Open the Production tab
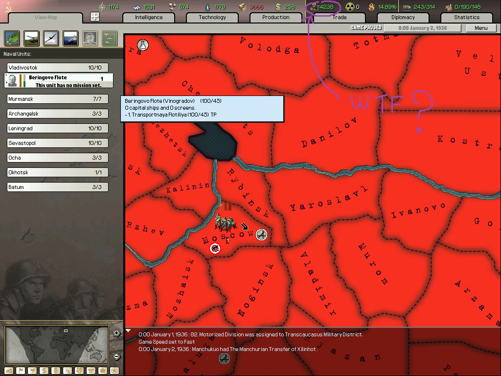This screenshot has height=376, width=501. (x=276, y=18)
